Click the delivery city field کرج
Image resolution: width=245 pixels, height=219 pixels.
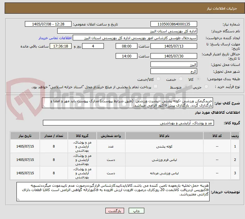tap(173, 71)
